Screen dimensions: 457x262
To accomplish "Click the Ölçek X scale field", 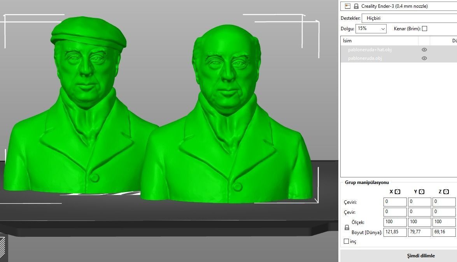I will pyautogui.click(x=395, y=222).
